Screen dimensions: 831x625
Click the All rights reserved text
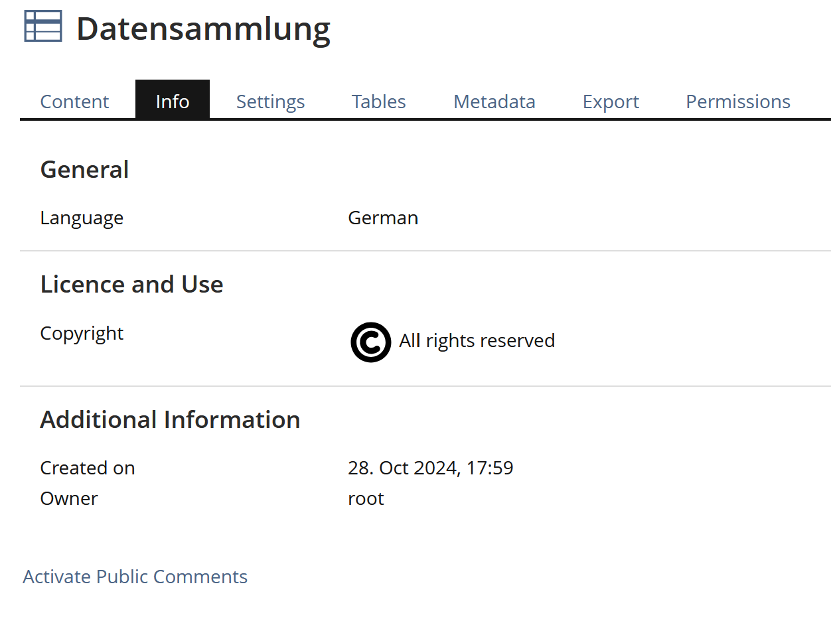(x=477, y=341)
